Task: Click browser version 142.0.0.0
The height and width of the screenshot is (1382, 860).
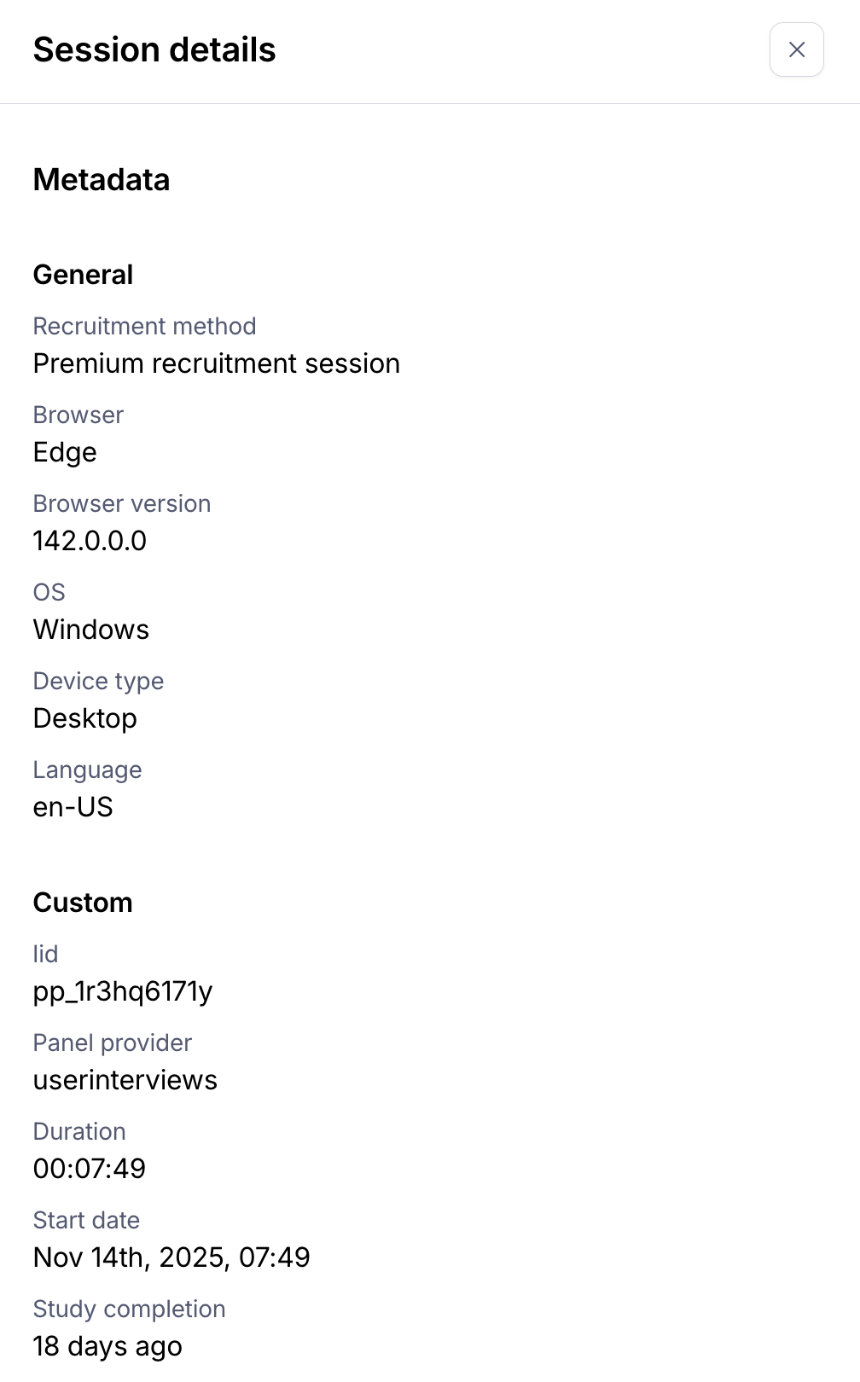Action: pos(90,541)
